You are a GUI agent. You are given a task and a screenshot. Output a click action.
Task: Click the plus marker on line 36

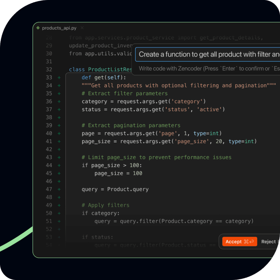tap(59, 101)
